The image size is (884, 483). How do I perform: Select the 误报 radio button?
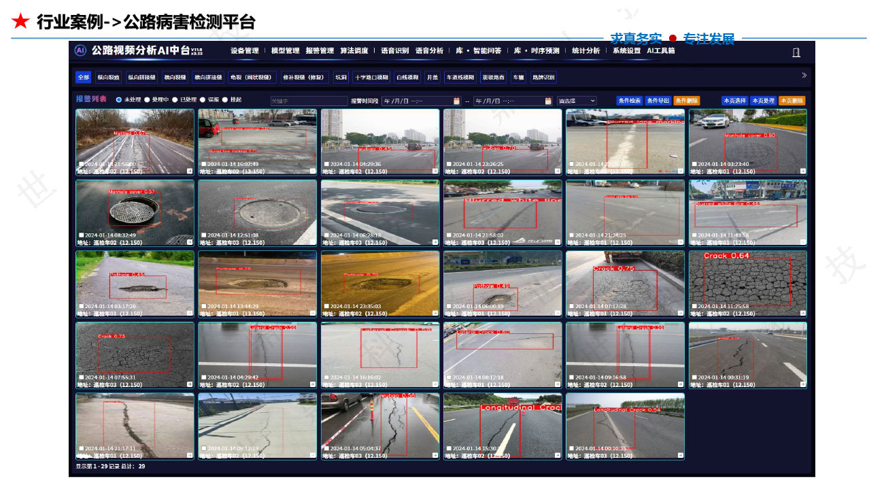coord(203,100)
